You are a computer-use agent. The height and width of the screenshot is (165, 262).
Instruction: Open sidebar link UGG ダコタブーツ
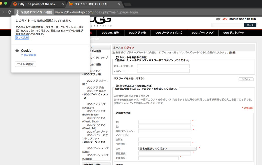tap(97, 132)
